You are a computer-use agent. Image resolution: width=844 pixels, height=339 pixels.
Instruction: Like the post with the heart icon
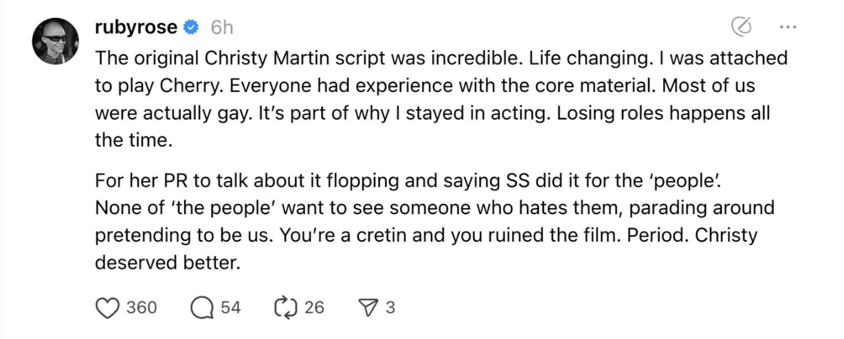(107, 307)
